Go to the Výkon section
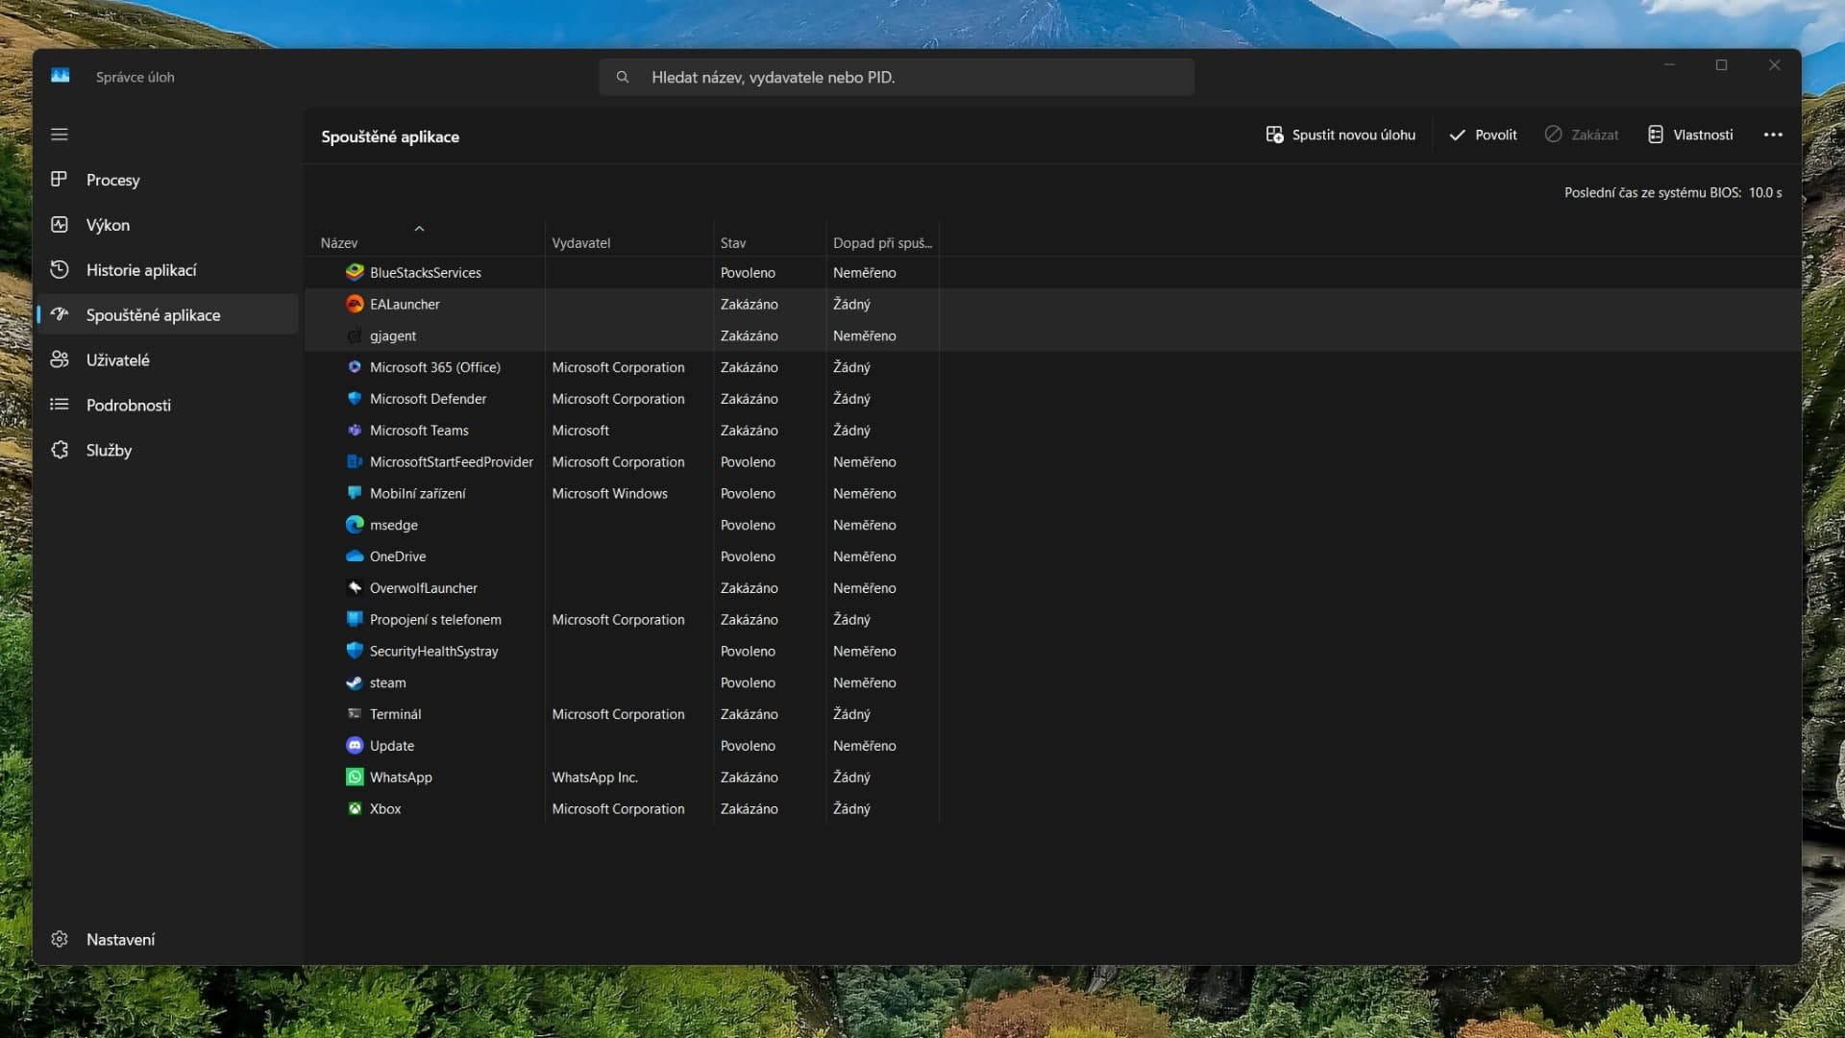1845x1038 pixels. click(108, 225)
